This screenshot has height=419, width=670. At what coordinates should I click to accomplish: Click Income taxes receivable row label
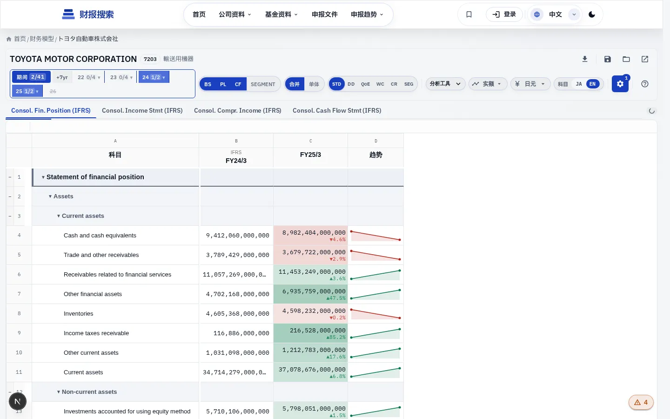tap(96, 333)
